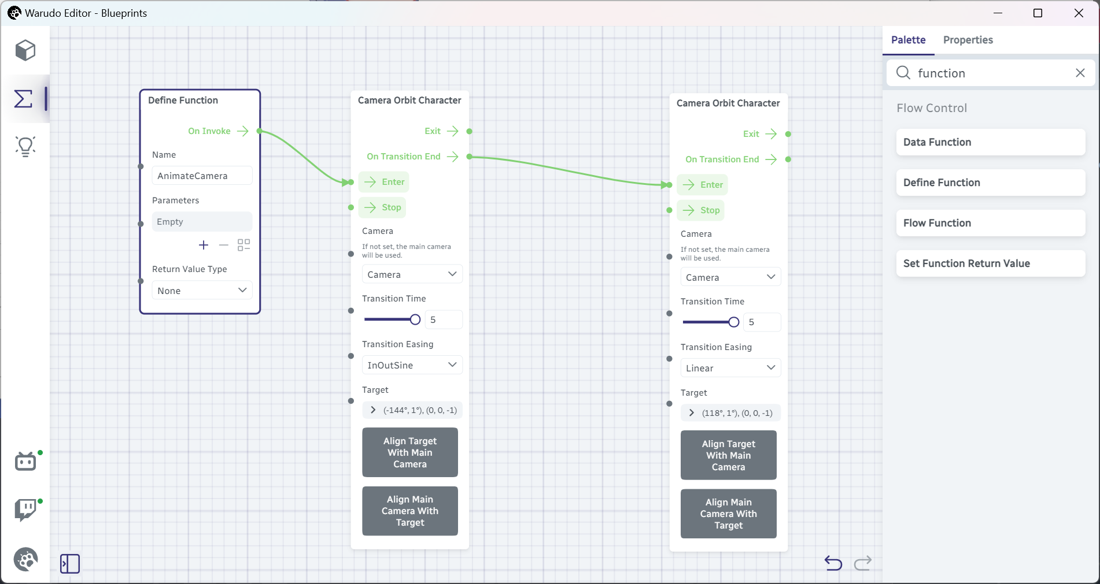
Task: Click Name data input port on Define Function
Action: pyautogui.click(x=141, y=166)
